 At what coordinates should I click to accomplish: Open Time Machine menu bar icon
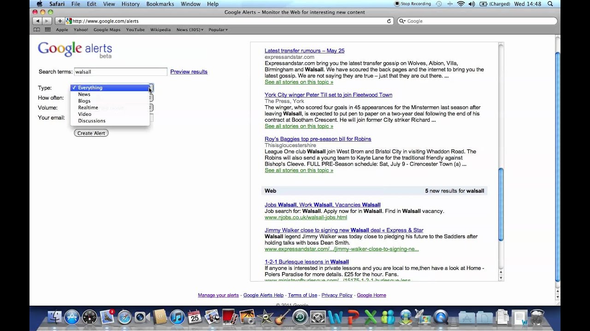(x=439, y=4)
